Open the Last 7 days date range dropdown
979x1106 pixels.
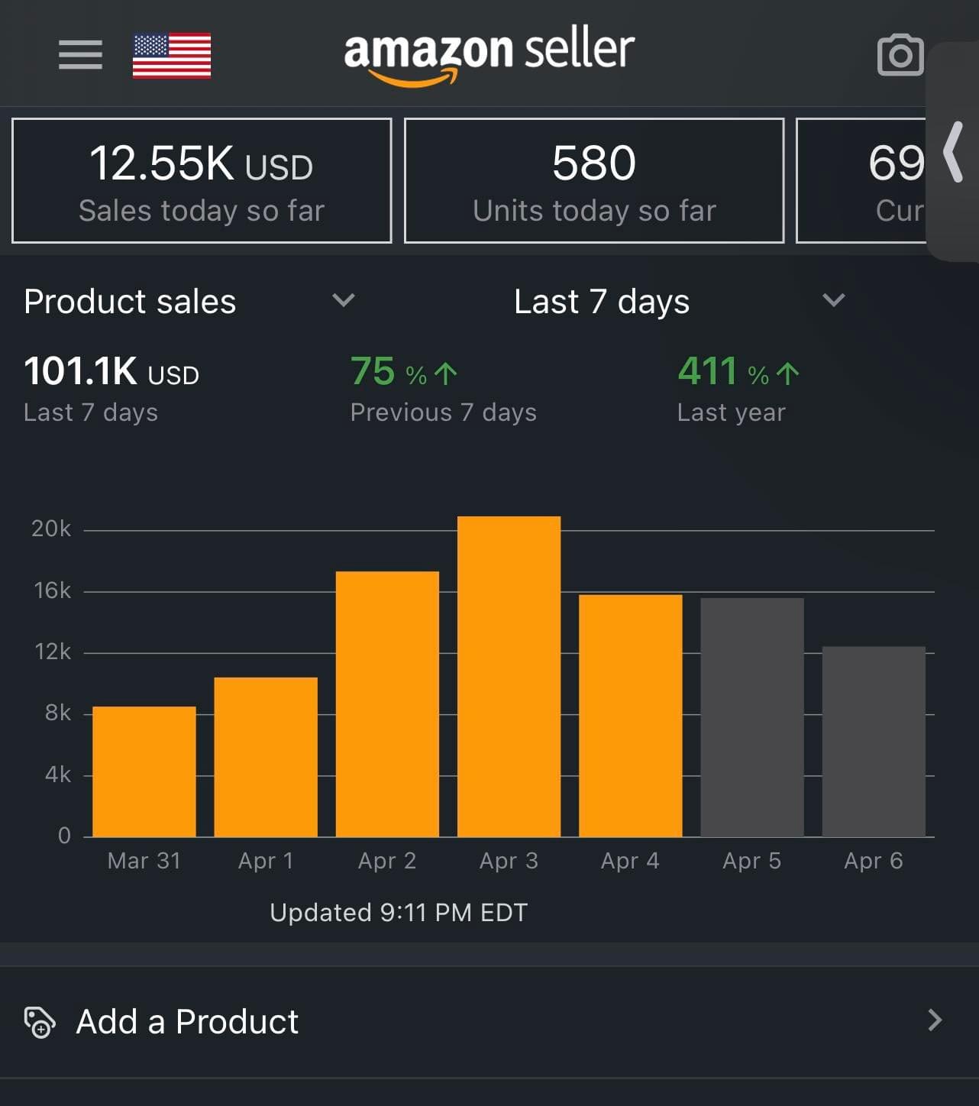(834, 301)
